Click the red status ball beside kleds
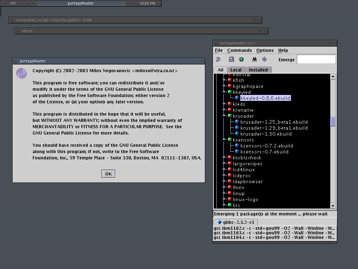 [230, 104]
